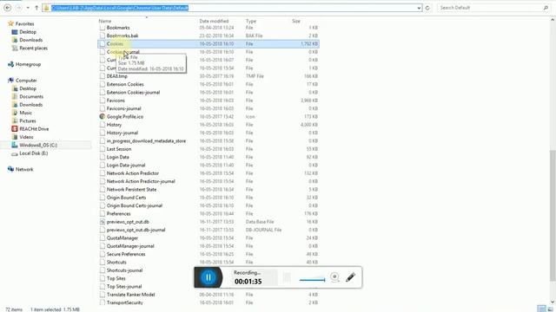The height and width of the screenshot is (312, 556).
Task: Sort files by Type column
Action: [x=251, y=21]
